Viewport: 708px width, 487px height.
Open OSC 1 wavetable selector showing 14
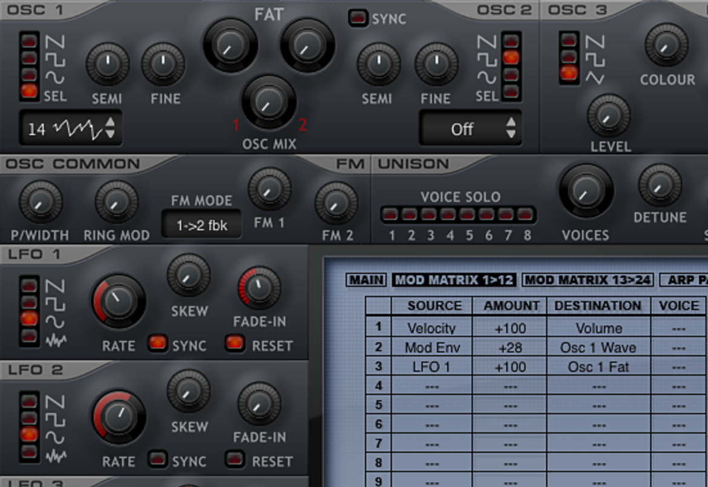[x=70, y=128]
